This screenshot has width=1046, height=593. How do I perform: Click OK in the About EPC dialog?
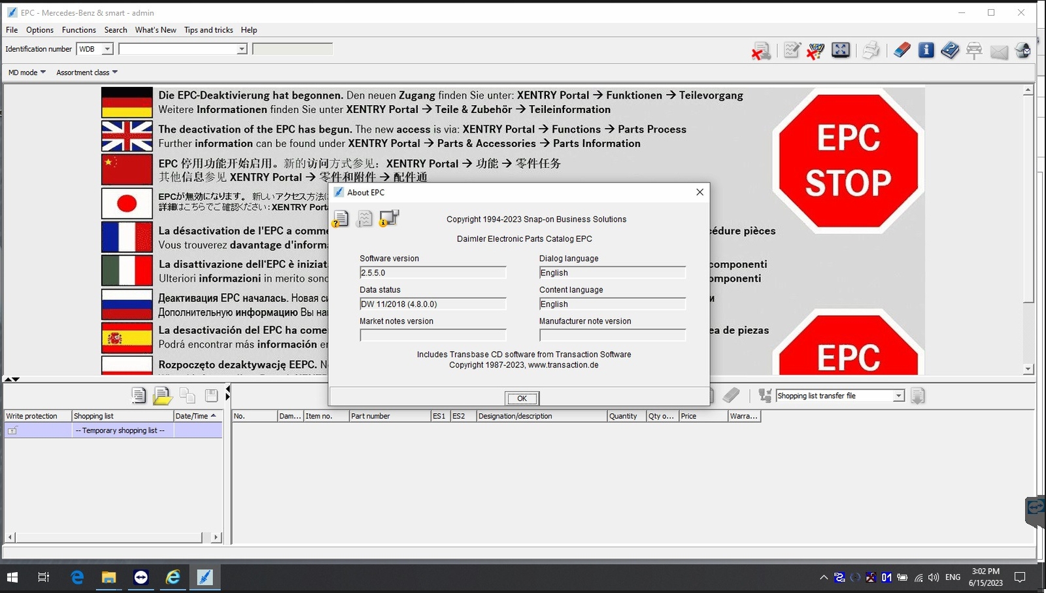coord(522,398)
